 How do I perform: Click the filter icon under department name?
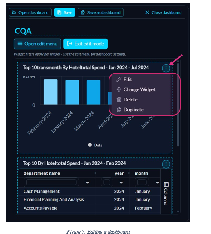click(x=87, y=182)
